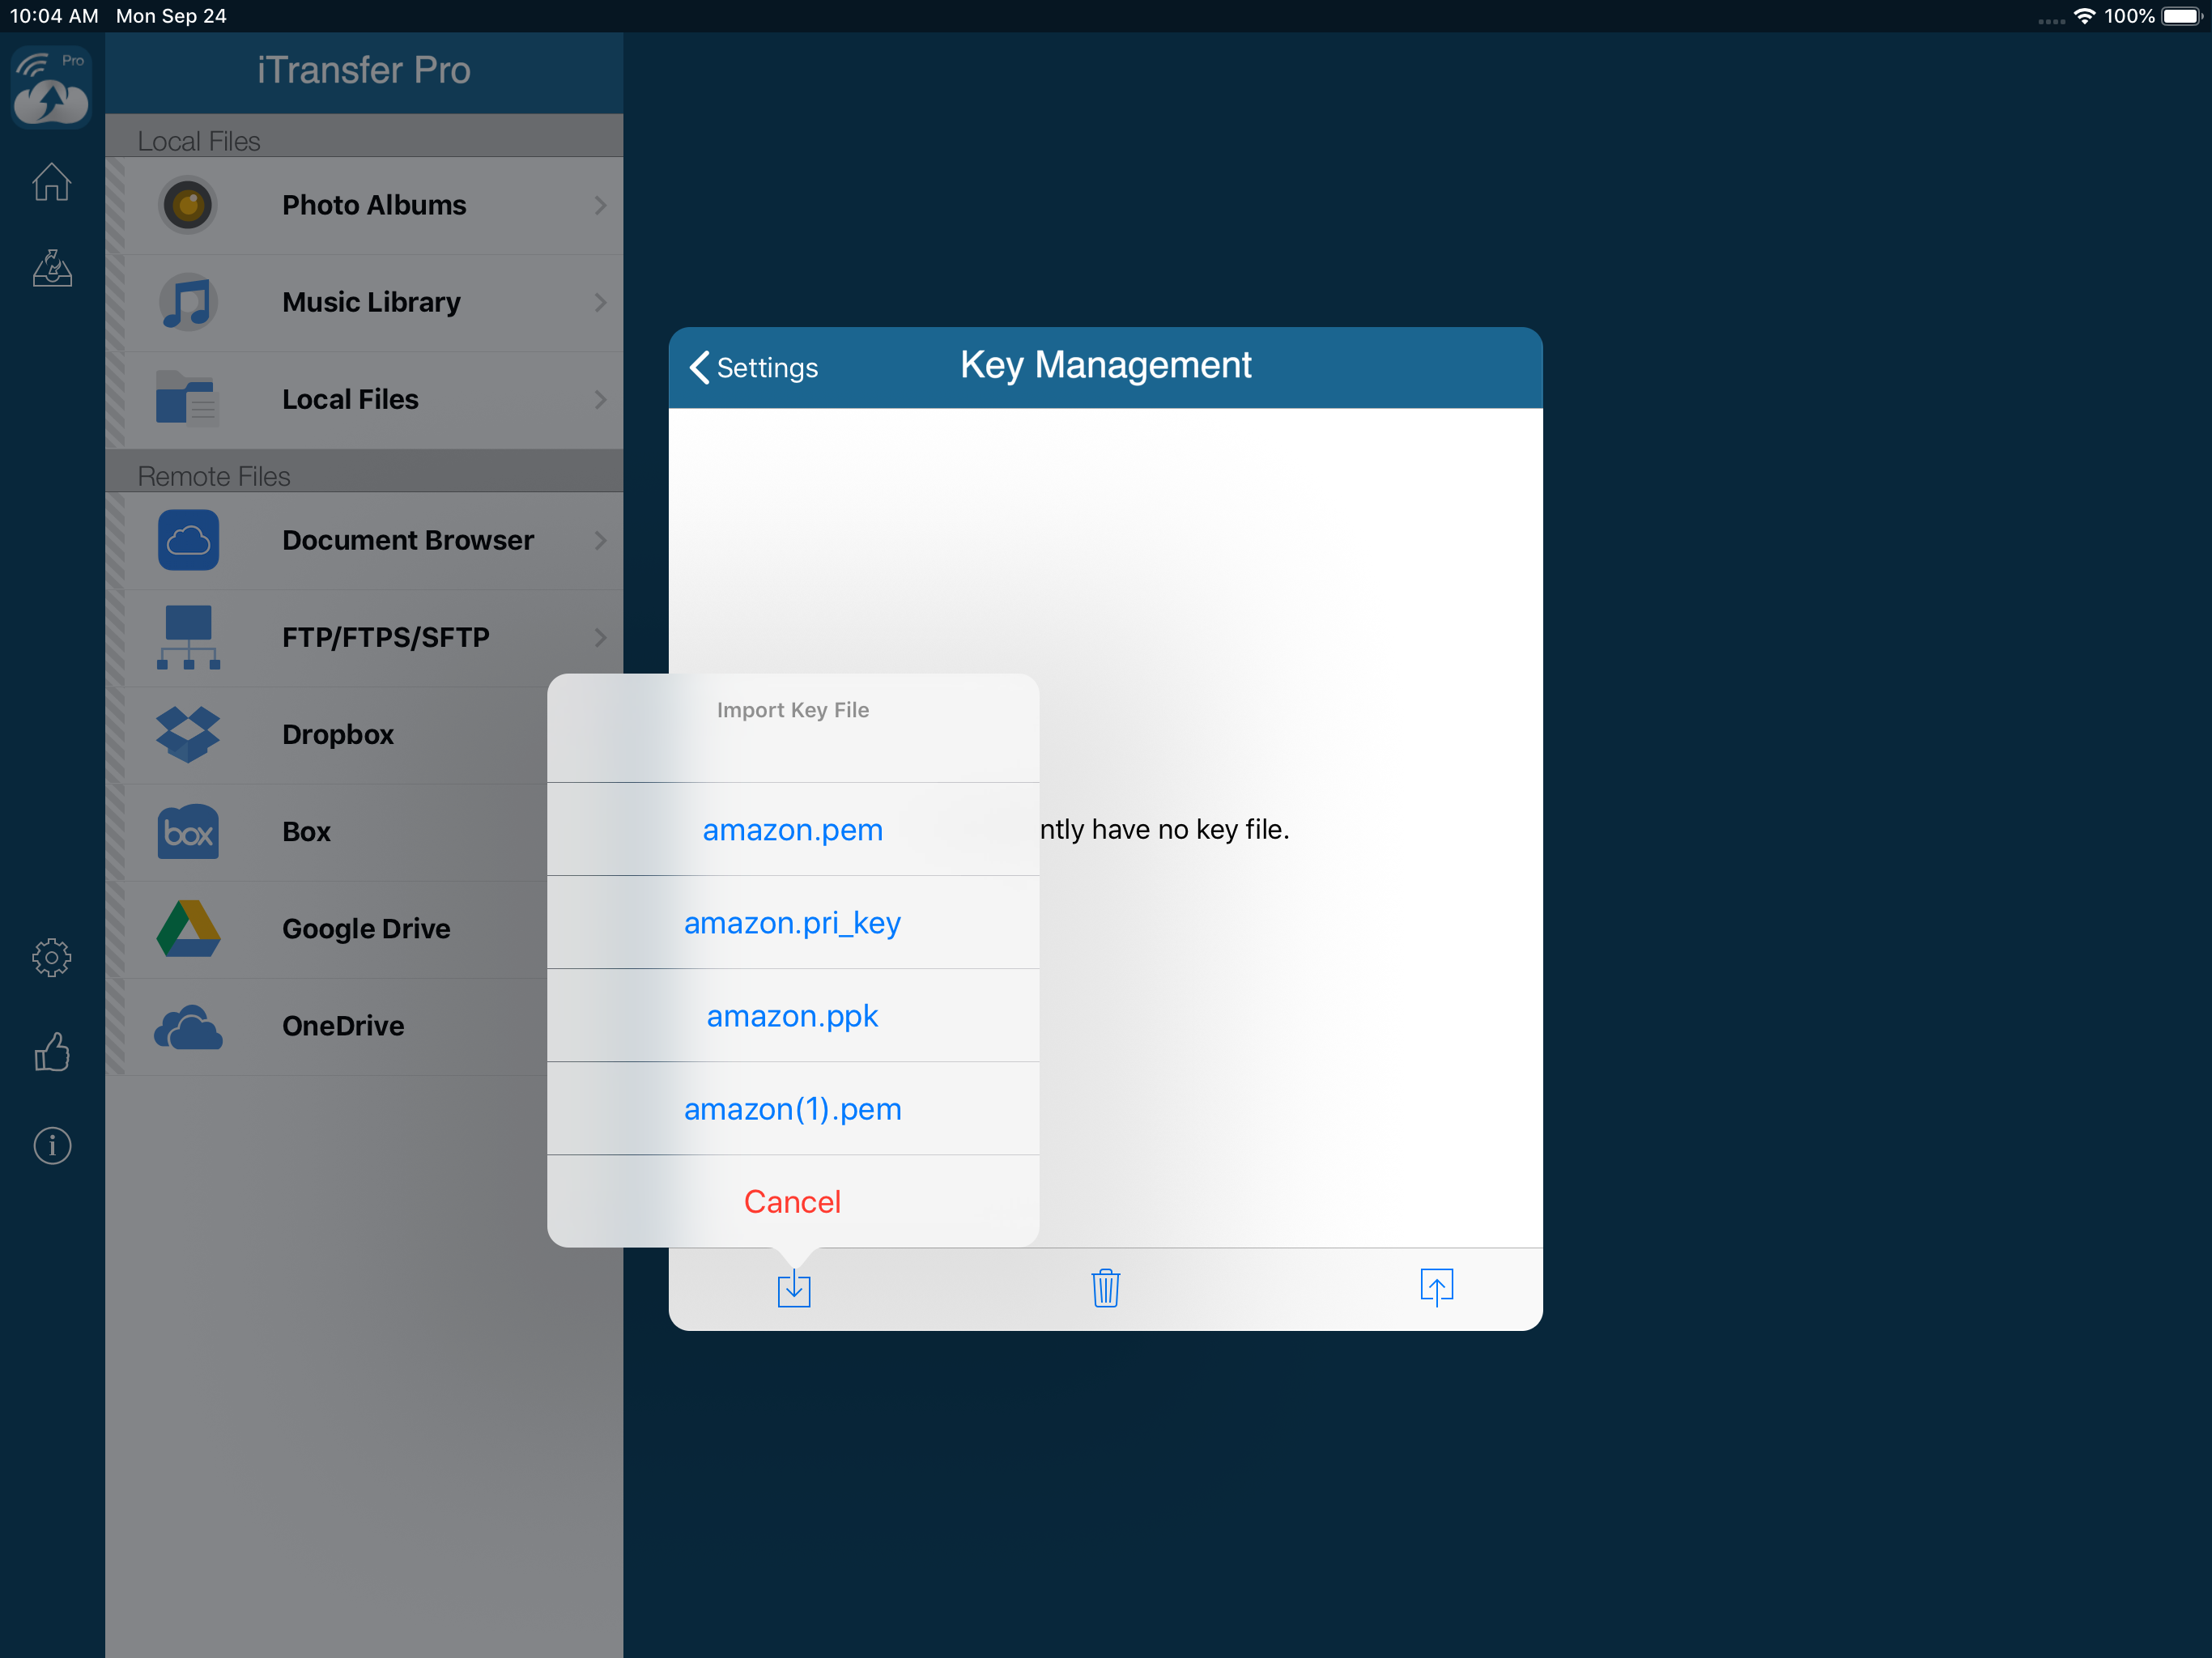Expand Photo Albums chevron

(600, 205)
